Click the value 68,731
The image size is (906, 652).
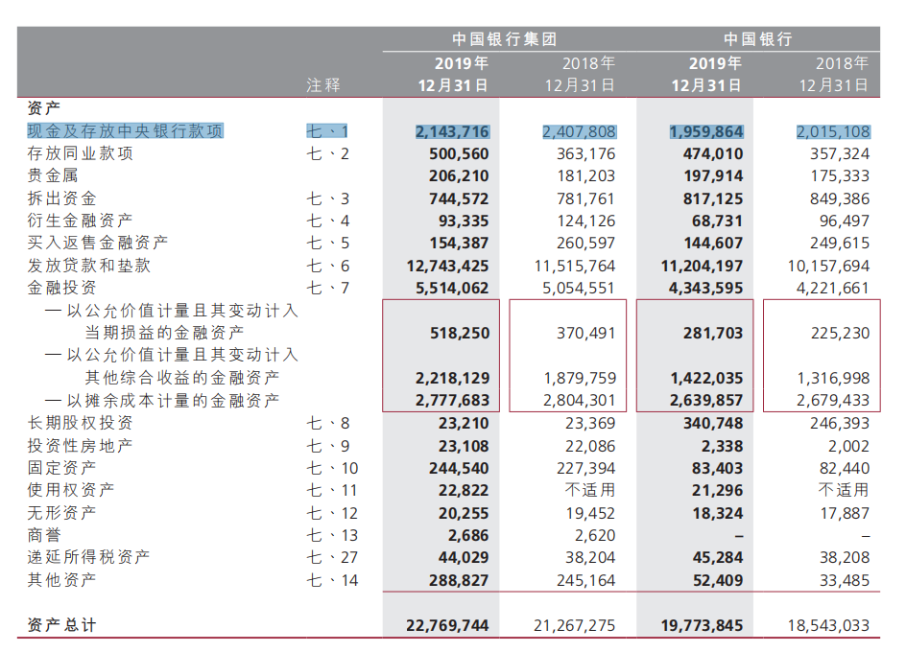[x=718, y=221]
